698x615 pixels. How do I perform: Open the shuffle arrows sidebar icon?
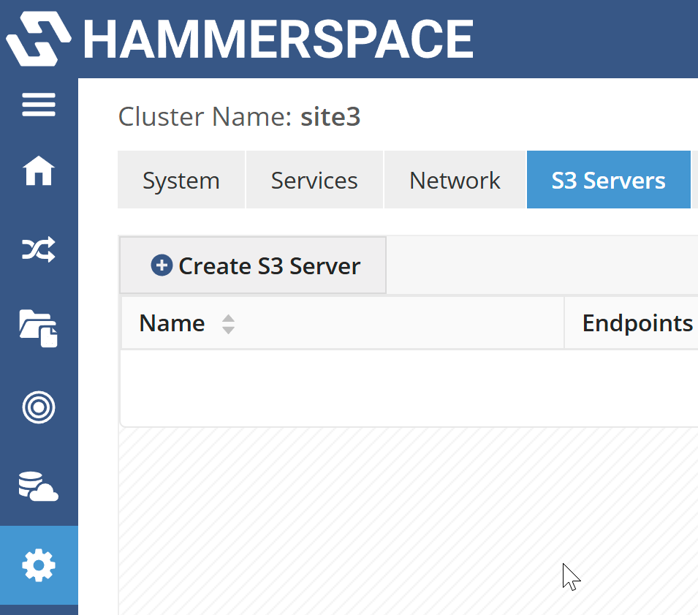pyautogui.click(x=39, y=249)
